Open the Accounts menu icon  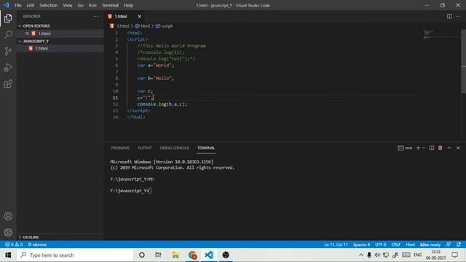(8, 216)
